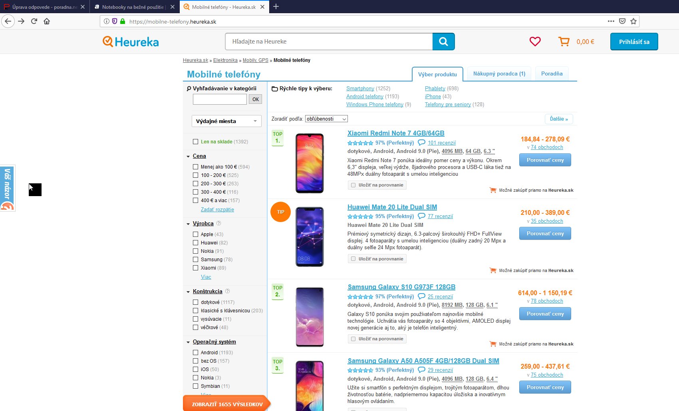Open reviews bubble icon for Xiaomi Redmi Note 7
679x411 pixels.
(421, 143)
